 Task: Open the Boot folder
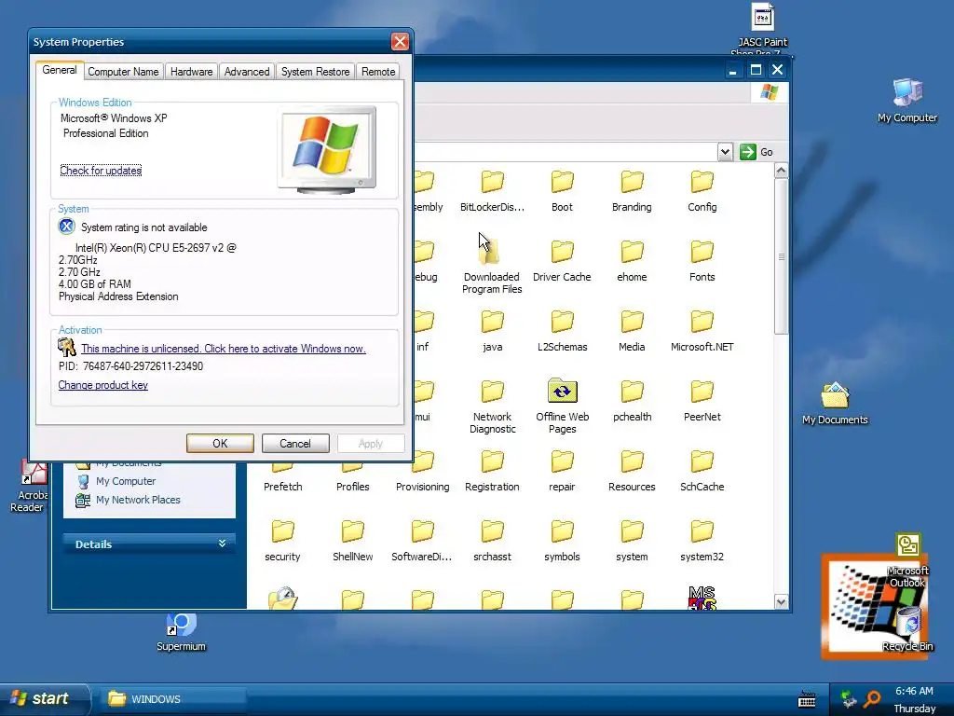pos(562,191)
